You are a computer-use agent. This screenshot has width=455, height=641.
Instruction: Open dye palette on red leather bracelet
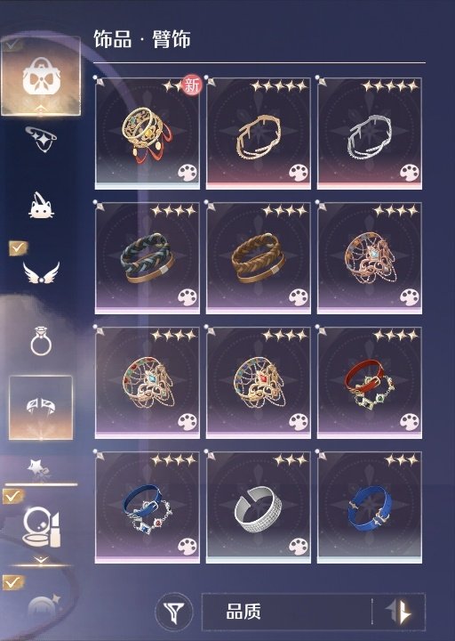coord(409,422)
